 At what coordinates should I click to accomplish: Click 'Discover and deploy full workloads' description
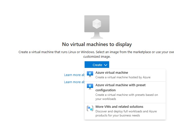(126, 113)
